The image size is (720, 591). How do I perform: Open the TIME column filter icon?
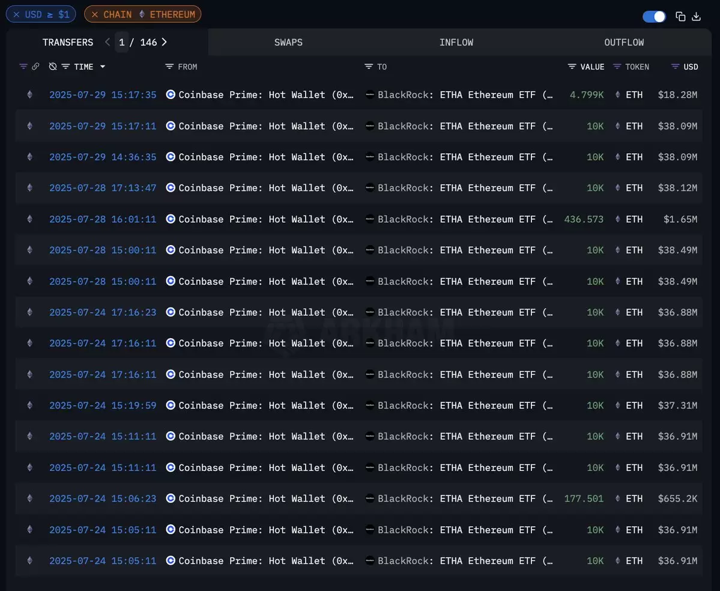[65, 67]
